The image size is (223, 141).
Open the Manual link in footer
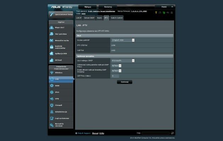[x=95, y=133]
